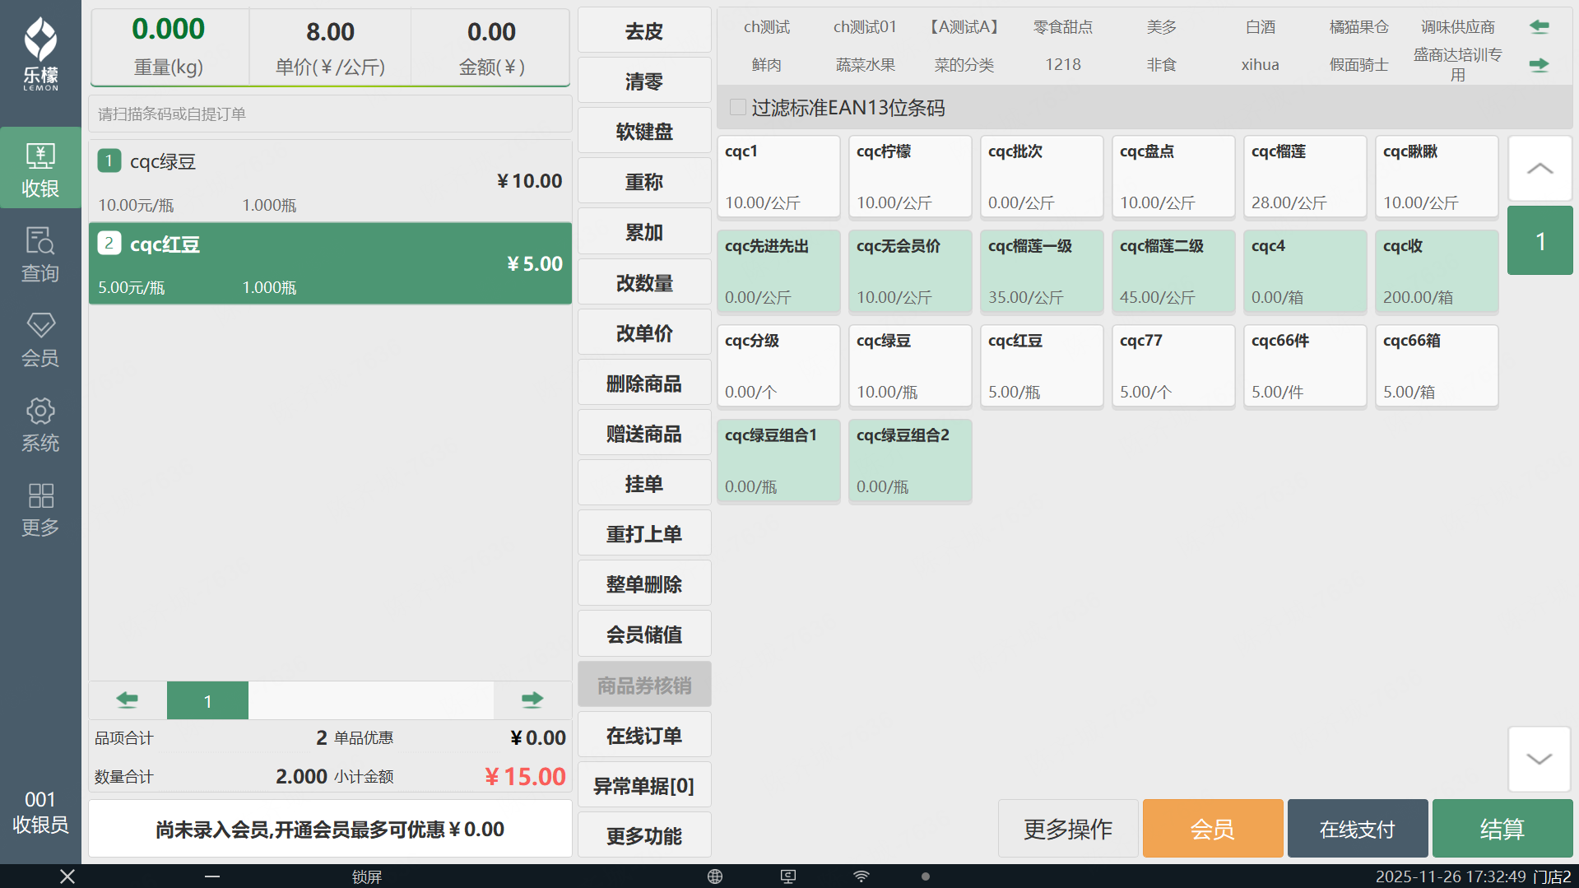Click the X close icon in bottom bar

(67, 876)
